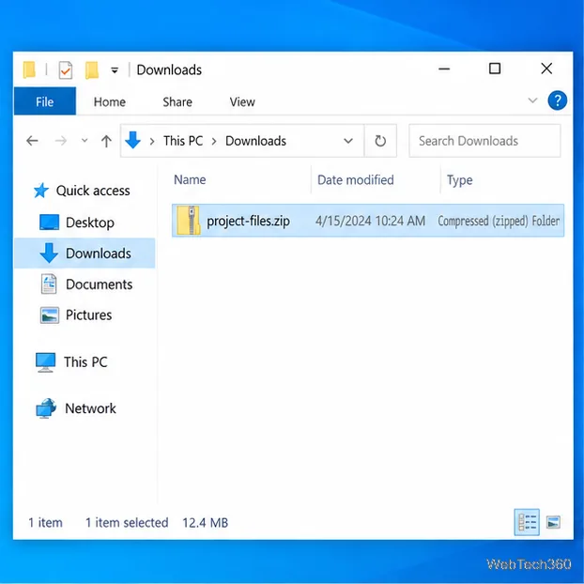Click the folder icon at title bar left
Viewport: 584px width, 584px height.
[x=29, y=69]
